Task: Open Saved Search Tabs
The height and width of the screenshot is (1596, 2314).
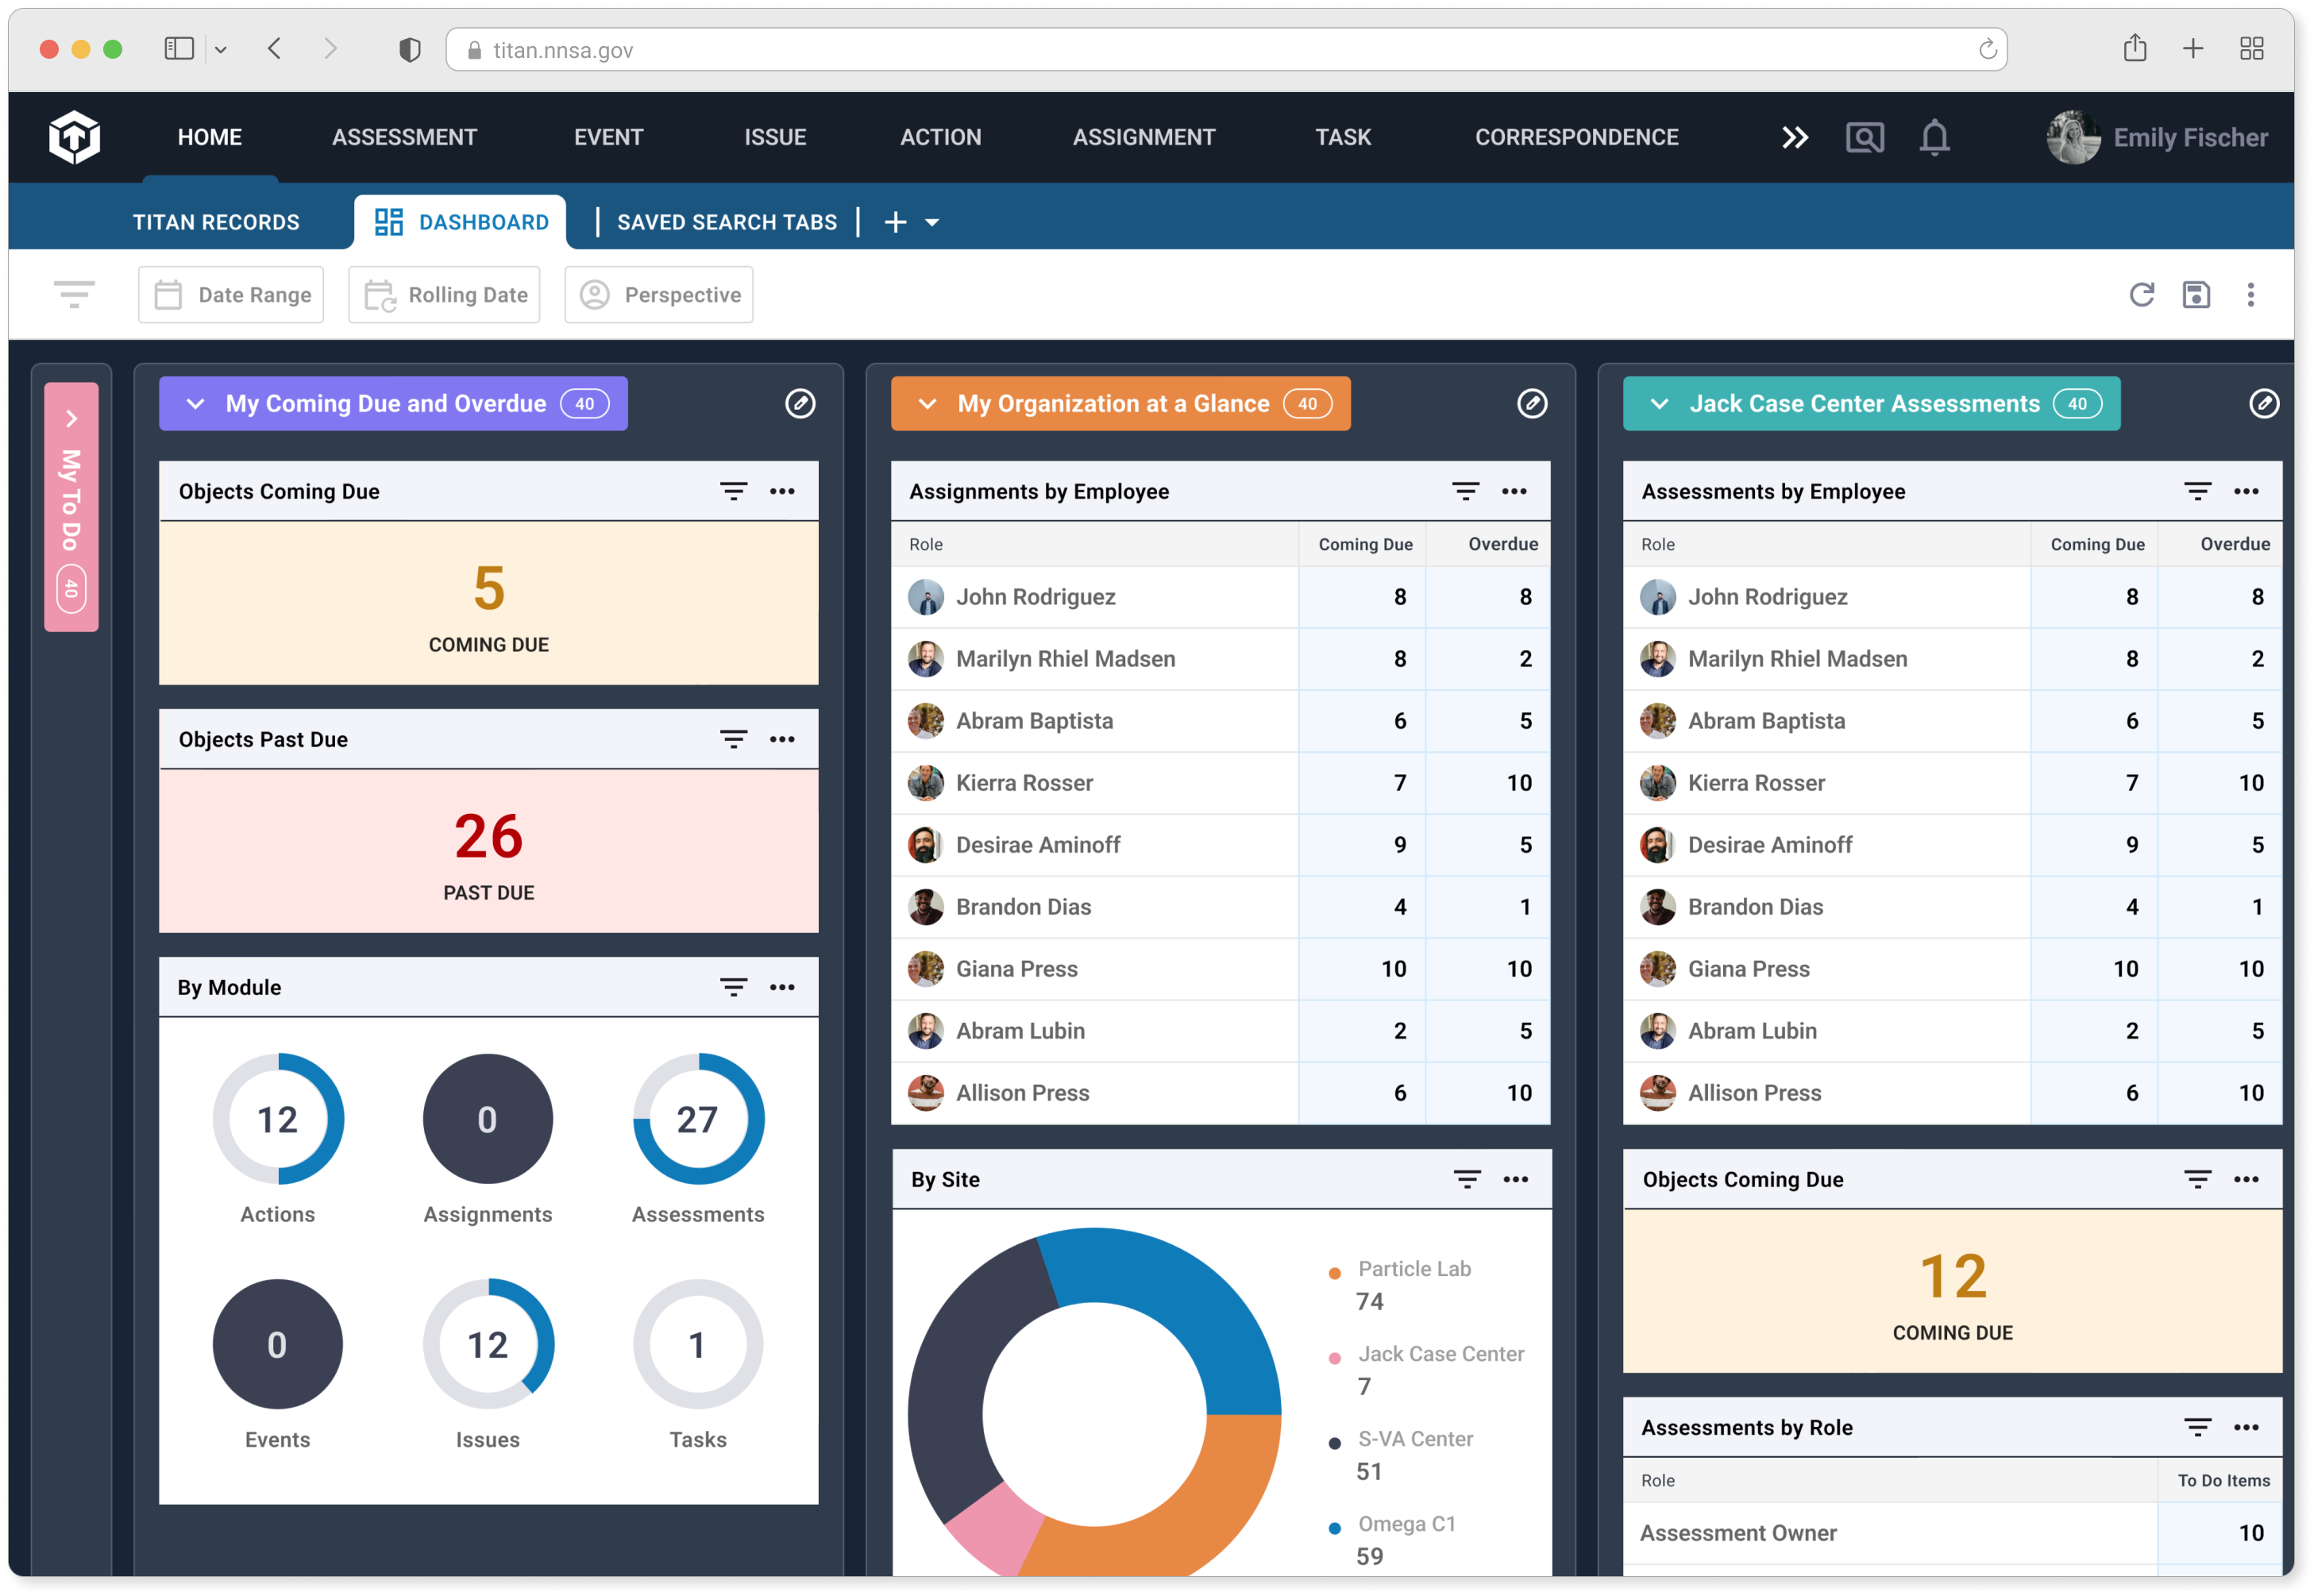Action: 727,222
